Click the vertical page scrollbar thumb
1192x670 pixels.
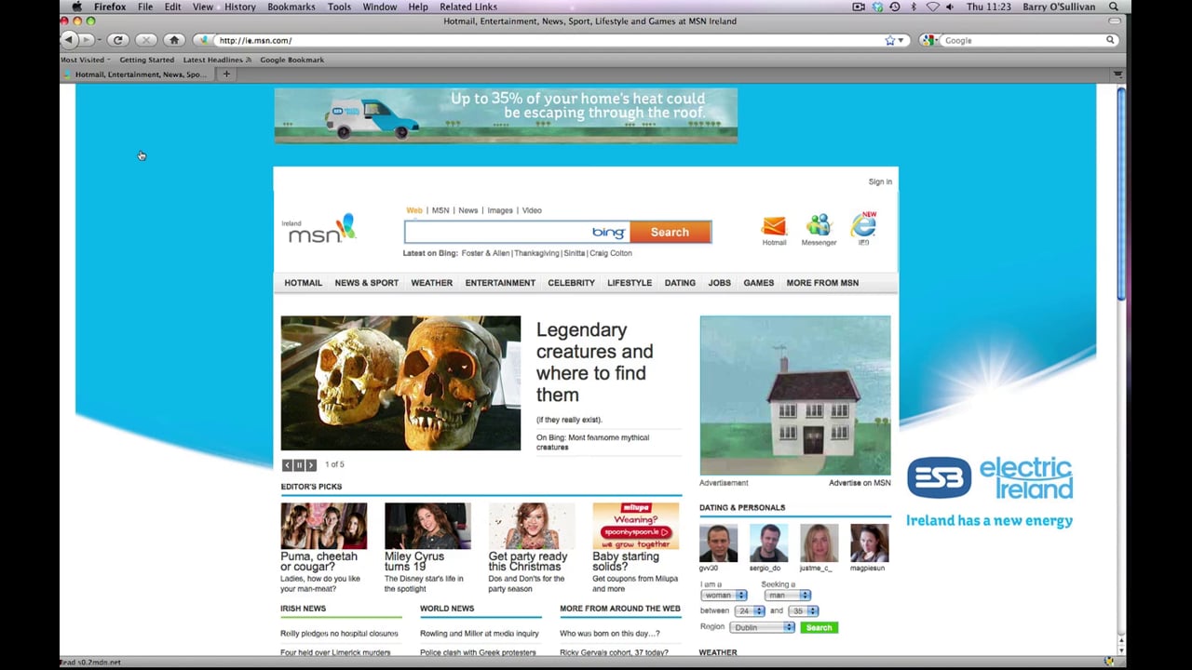click(x=1120, y=193)
